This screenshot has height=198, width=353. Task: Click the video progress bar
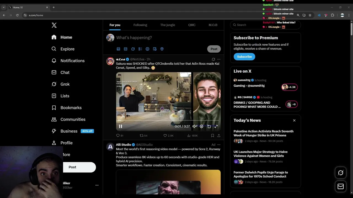click(x=168, y=121)
